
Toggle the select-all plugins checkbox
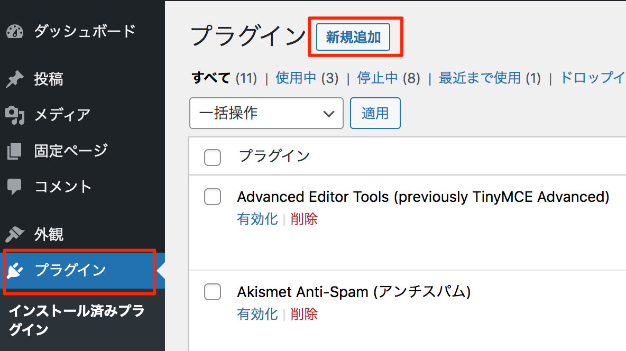tap(213, 157)
